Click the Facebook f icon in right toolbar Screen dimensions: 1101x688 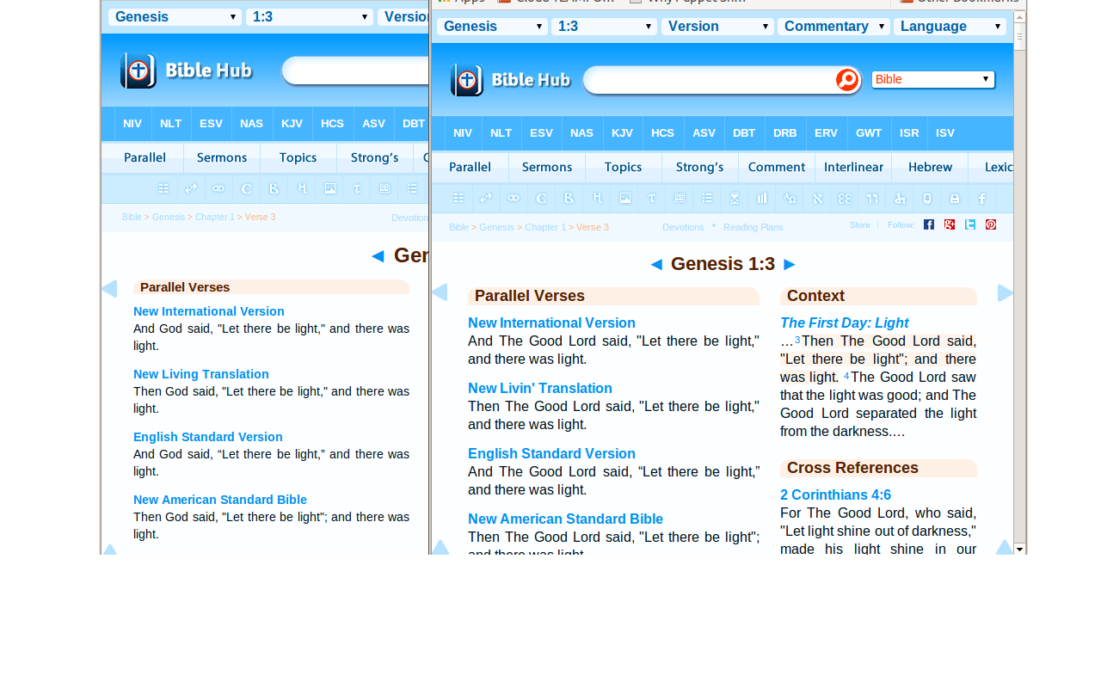pos(981,199)
